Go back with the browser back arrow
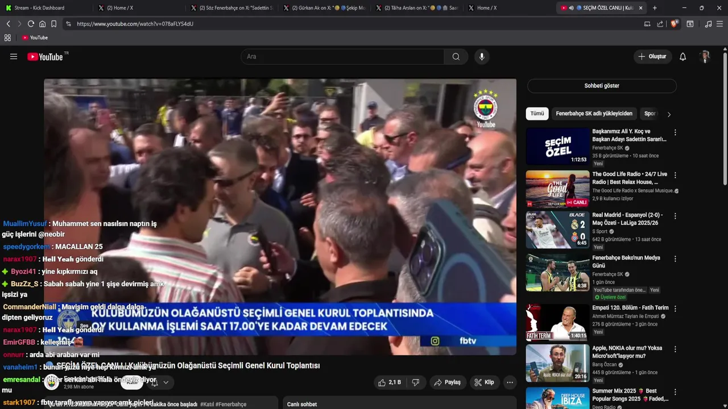This screenshot has height=409, width=728. [8, 24]
